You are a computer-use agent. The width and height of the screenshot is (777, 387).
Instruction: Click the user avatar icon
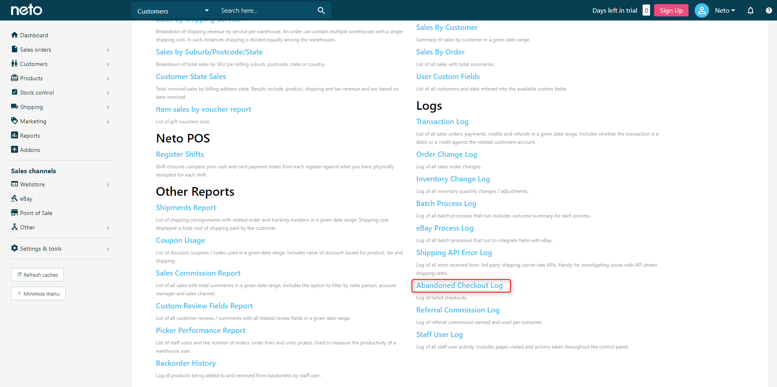(702, 11)
